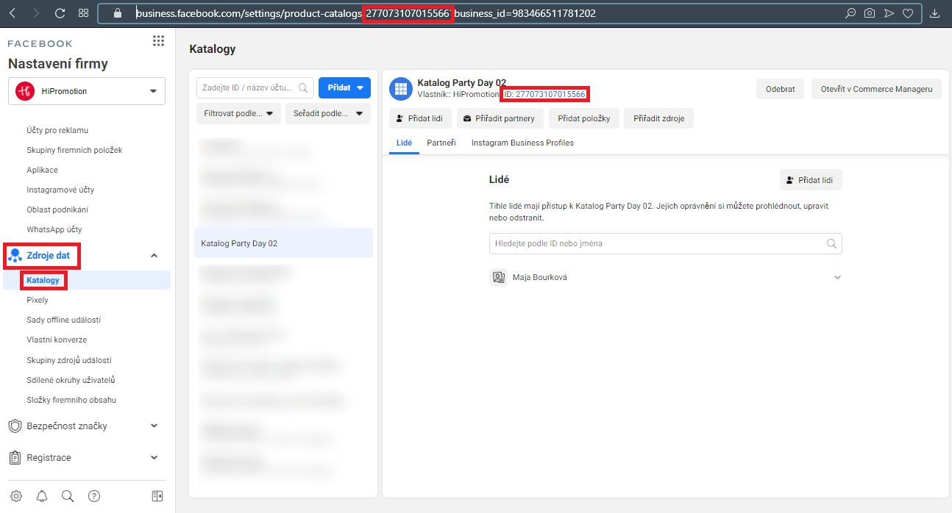Open the HiPromotion business selector
The image size is (952, 513).
click(87, 91)
